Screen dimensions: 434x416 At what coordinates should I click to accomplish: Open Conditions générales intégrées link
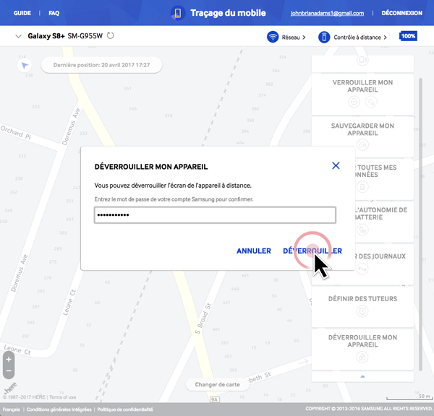click(59, 409)
